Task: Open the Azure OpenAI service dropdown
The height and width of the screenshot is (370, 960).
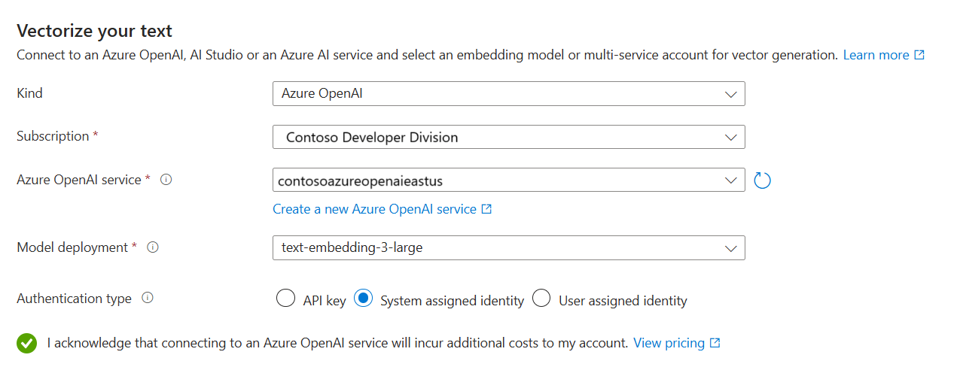Action: coord(508,180)
